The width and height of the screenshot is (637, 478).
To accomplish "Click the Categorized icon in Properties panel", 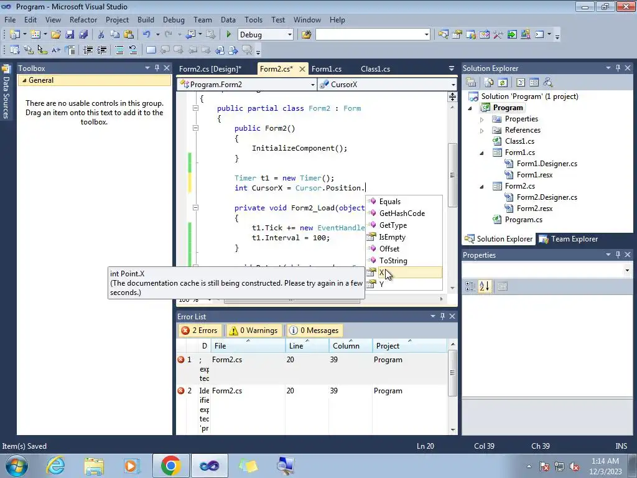I will (470, 286).
